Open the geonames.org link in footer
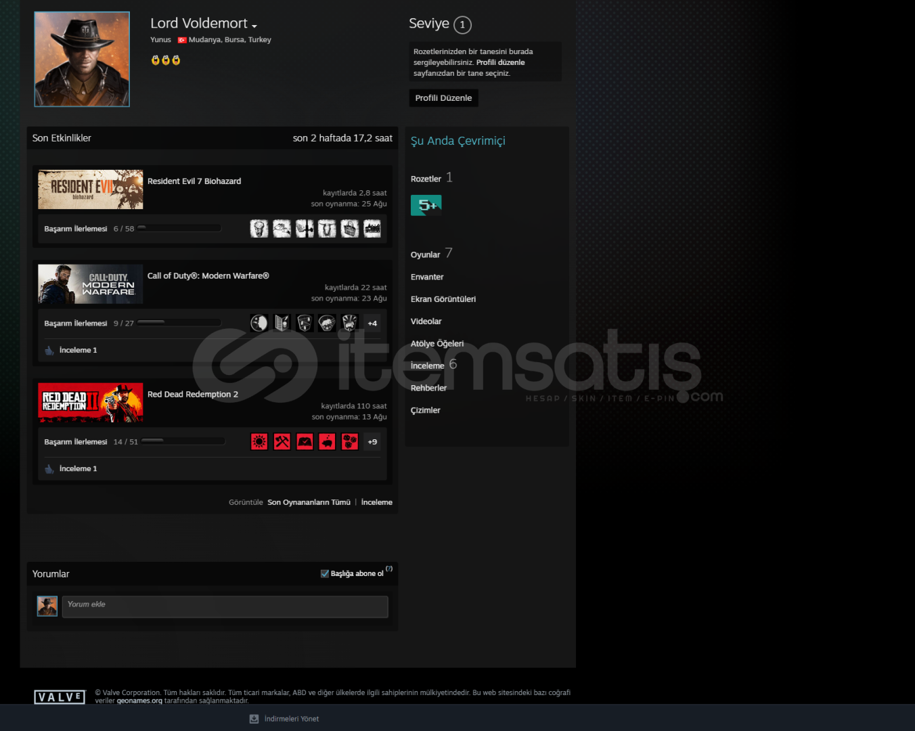Viewport: 915px width, 731px height. click(x=139, y=701)
